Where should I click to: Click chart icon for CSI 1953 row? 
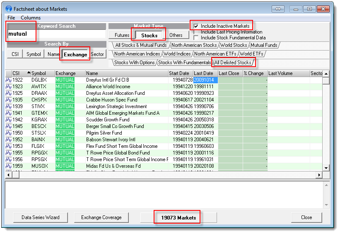coord(8,146)
